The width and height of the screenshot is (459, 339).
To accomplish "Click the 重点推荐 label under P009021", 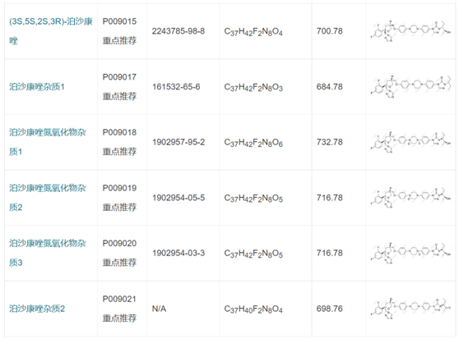I will tap(119, 318).
